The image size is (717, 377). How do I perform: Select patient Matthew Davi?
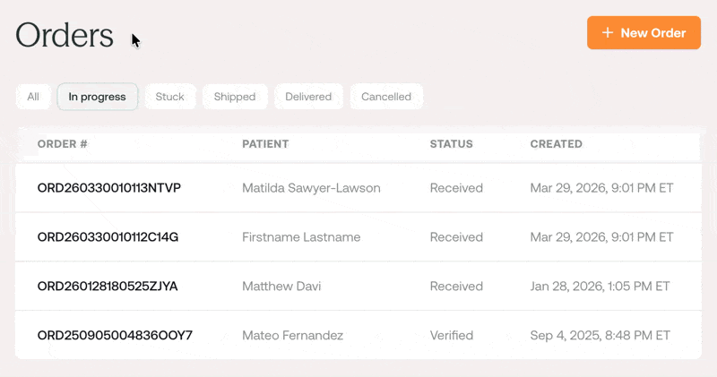pos(281,286)
